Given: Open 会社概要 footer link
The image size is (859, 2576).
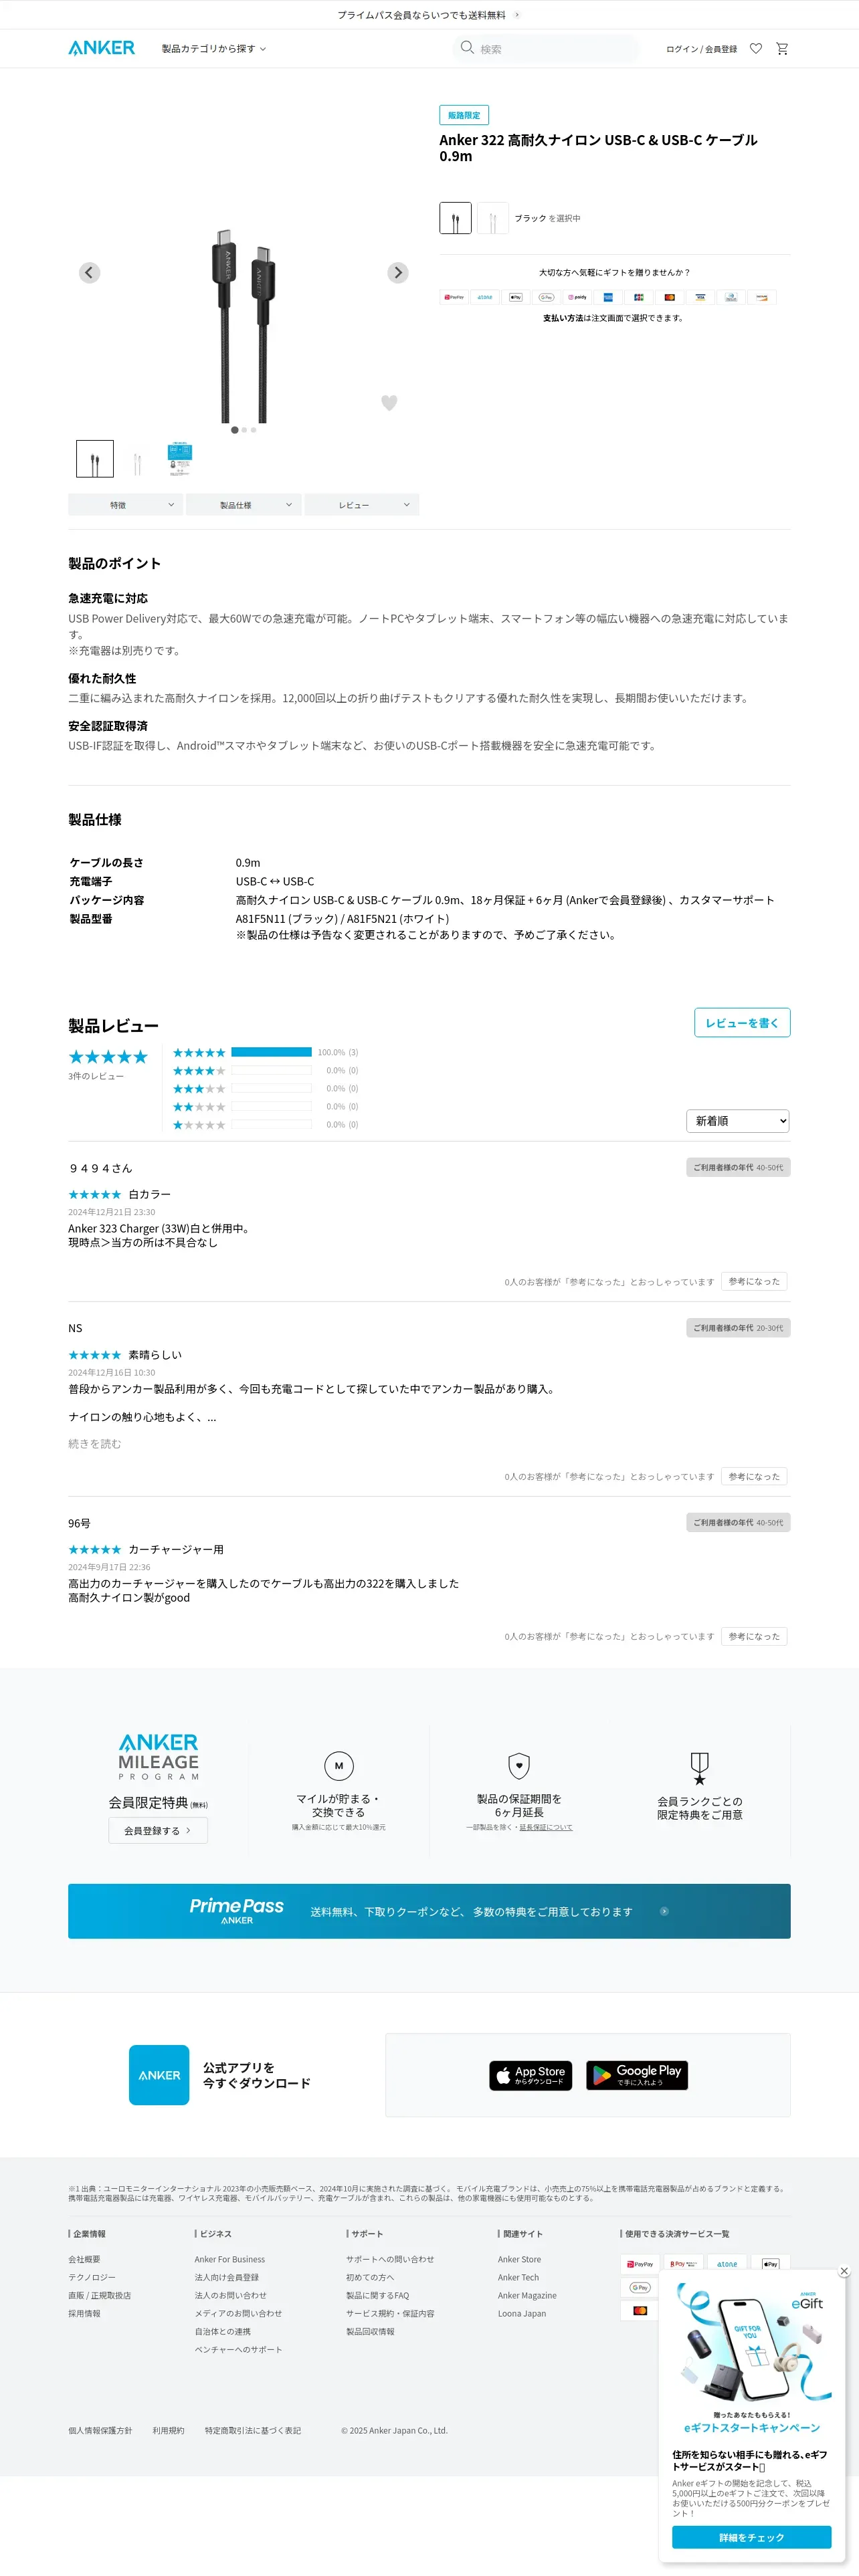Looking at the screenshot, I should point(84,2259).
